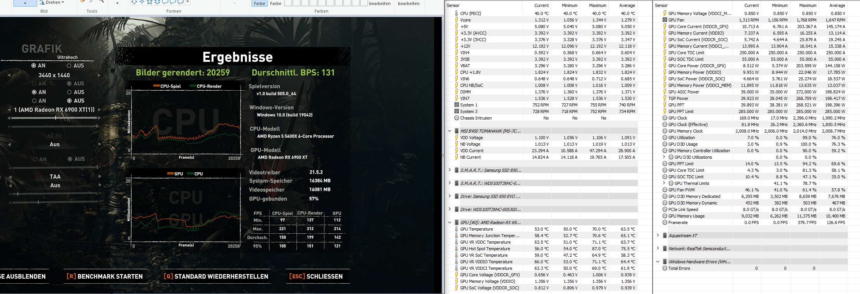The height and width of the screenshot is (294, 860).
Task: Select AUS radio just under Ultrahoch heading
Action: click(x=69, y=66)
